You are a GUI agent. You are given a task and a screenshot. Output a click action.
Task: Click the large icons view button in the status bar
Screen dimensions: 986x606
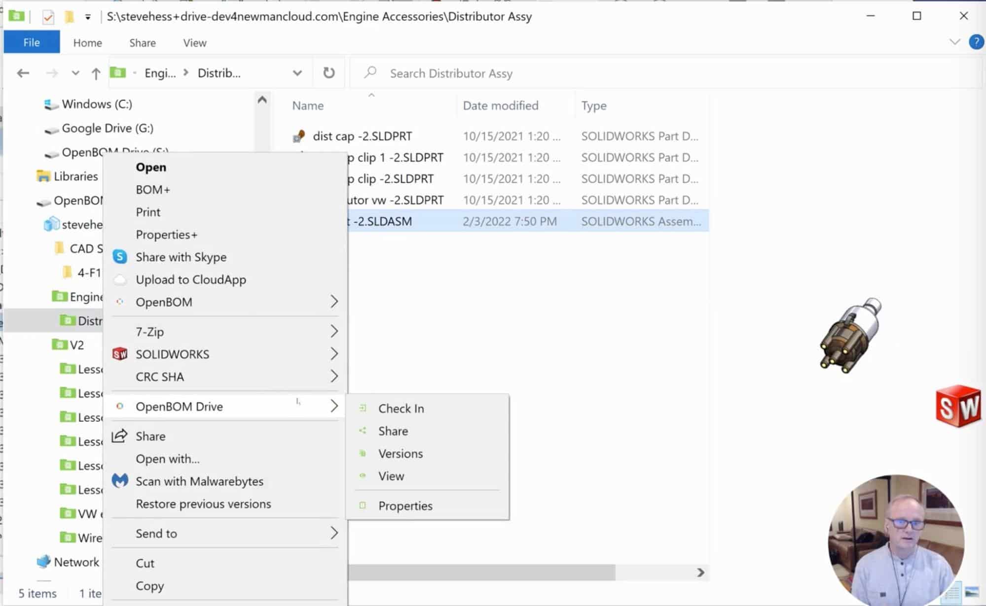click(972, 592)
